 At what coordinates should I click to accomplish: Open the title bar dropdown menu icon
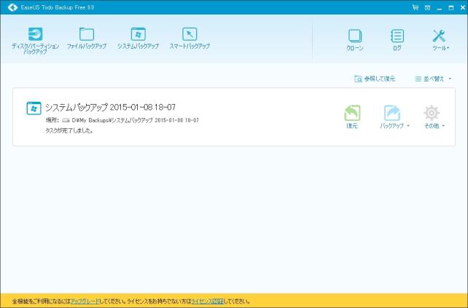pos(427,8)
